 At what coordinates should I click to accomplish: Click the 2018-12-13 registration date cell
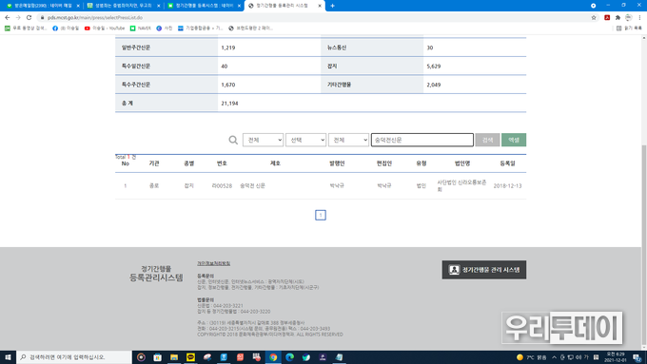pyautogui.click(x=507, y=186)
